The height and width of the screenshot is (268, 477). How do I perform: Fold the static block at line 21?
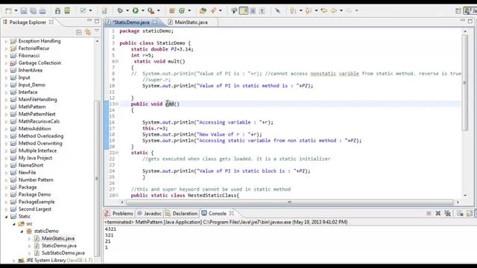117,153
